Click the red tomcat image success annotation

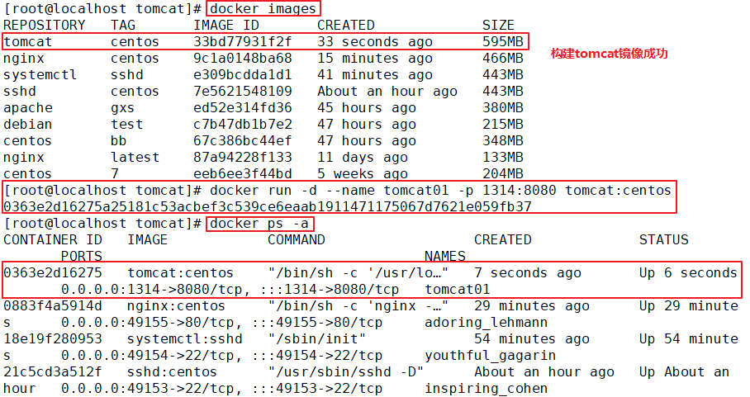pos(609,54)
